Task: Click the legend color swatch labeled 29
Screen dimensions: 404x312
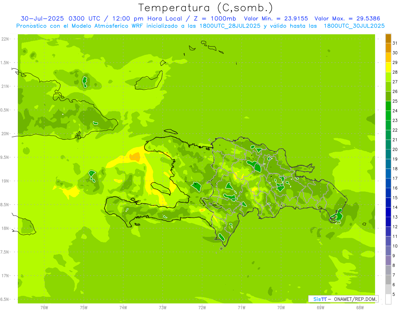Action: click(388, 58)
